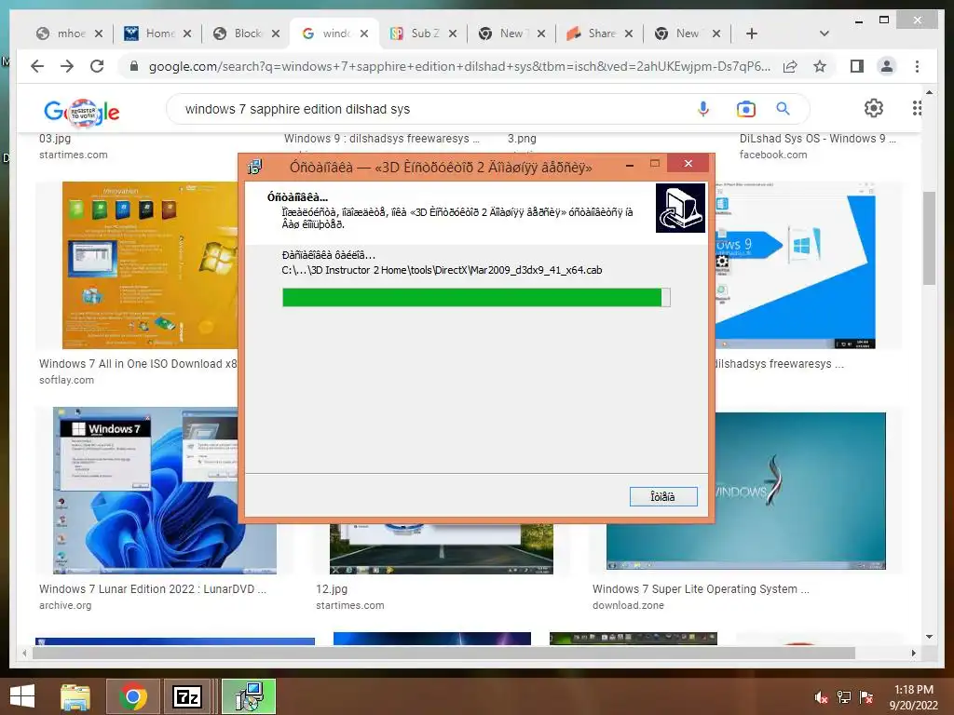Click the 'download.zone' source text
This screenshot has height=715, width=954.
click(x=628, y=605)
